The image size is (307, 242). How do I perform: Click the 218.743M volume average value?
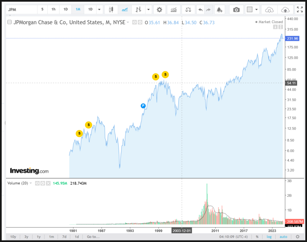(78, 183)
